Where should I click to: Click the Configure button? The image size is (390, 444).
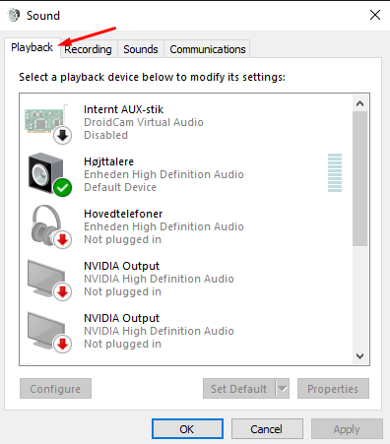[x=55, y=389]
